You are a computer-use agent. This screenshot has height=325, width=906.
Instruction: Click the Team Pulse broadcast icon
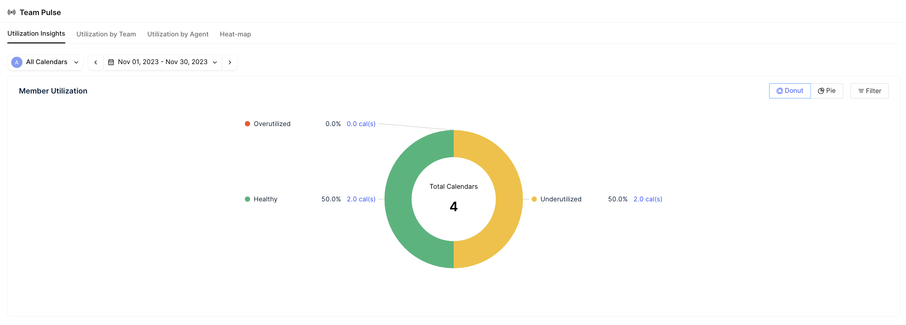[x=12, y=12]
